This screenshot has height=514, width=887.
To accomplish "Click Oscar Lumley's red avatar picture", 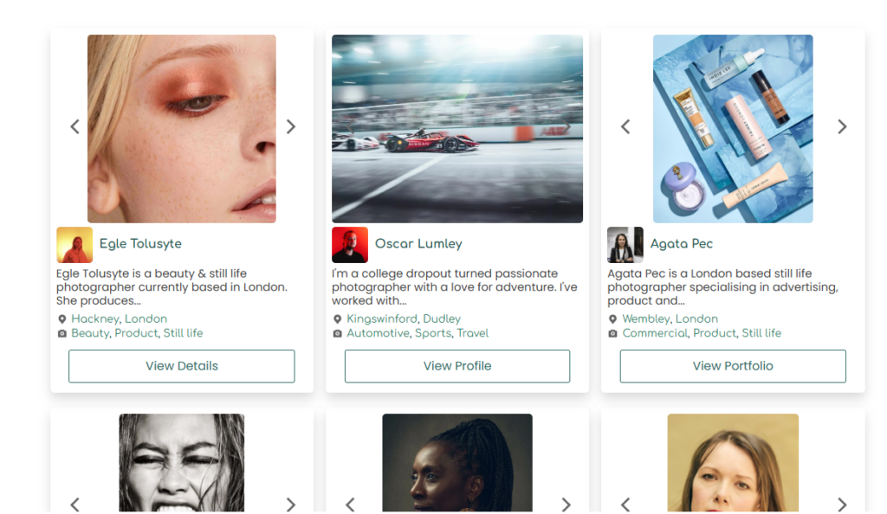I will coord(350,245).
